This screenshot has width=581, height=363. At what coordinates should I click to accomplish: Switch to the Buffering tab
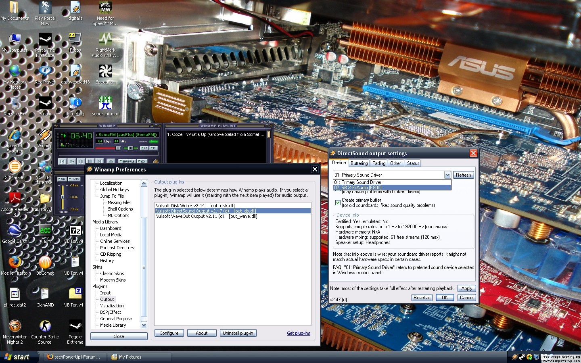point(359,163)
